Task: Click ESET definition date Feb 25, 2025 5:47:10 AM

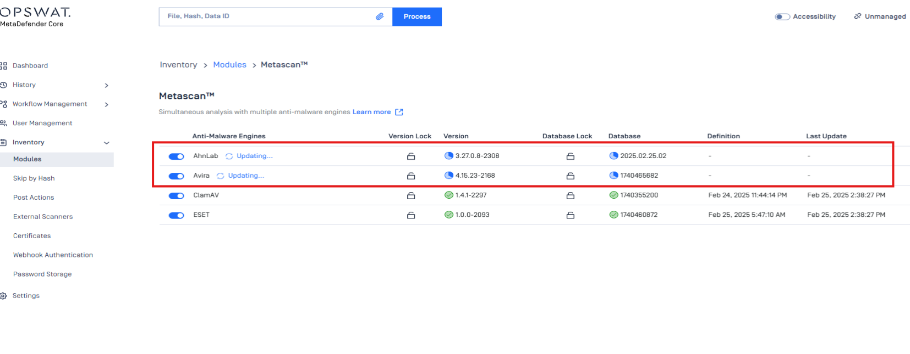Action: coord(747,215)
